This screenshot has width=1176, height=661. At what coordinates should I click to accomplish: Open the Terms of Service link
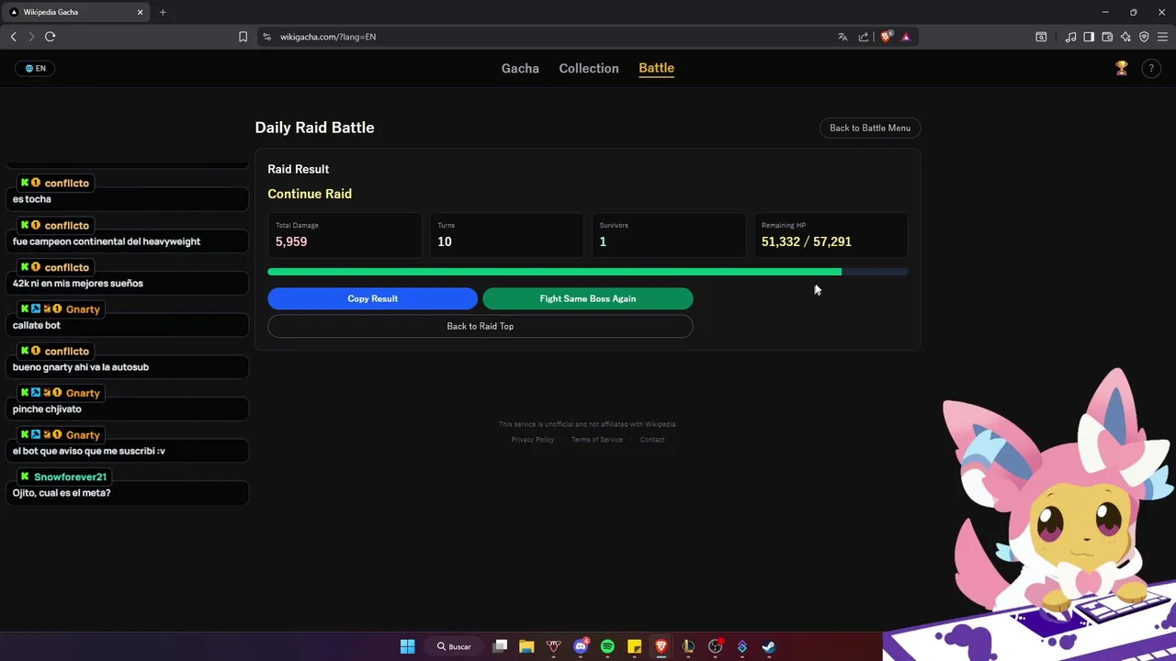point(597,440)
